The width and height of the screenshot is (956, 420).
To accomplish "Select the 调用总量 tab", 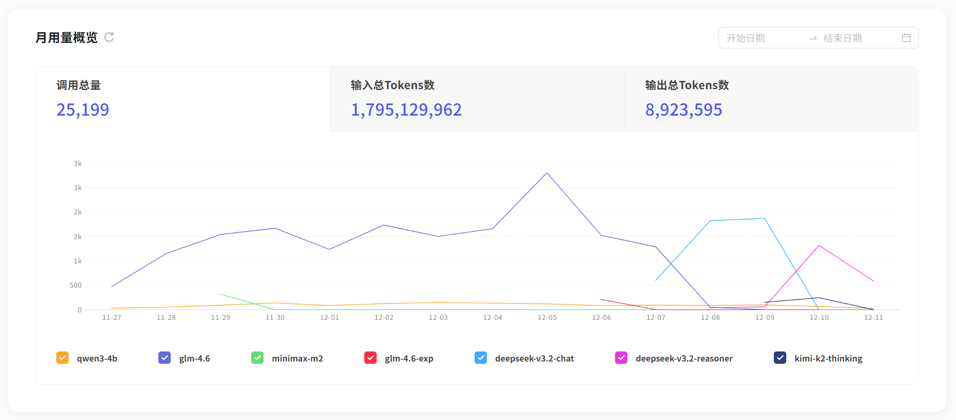I will tap(183, 99).
